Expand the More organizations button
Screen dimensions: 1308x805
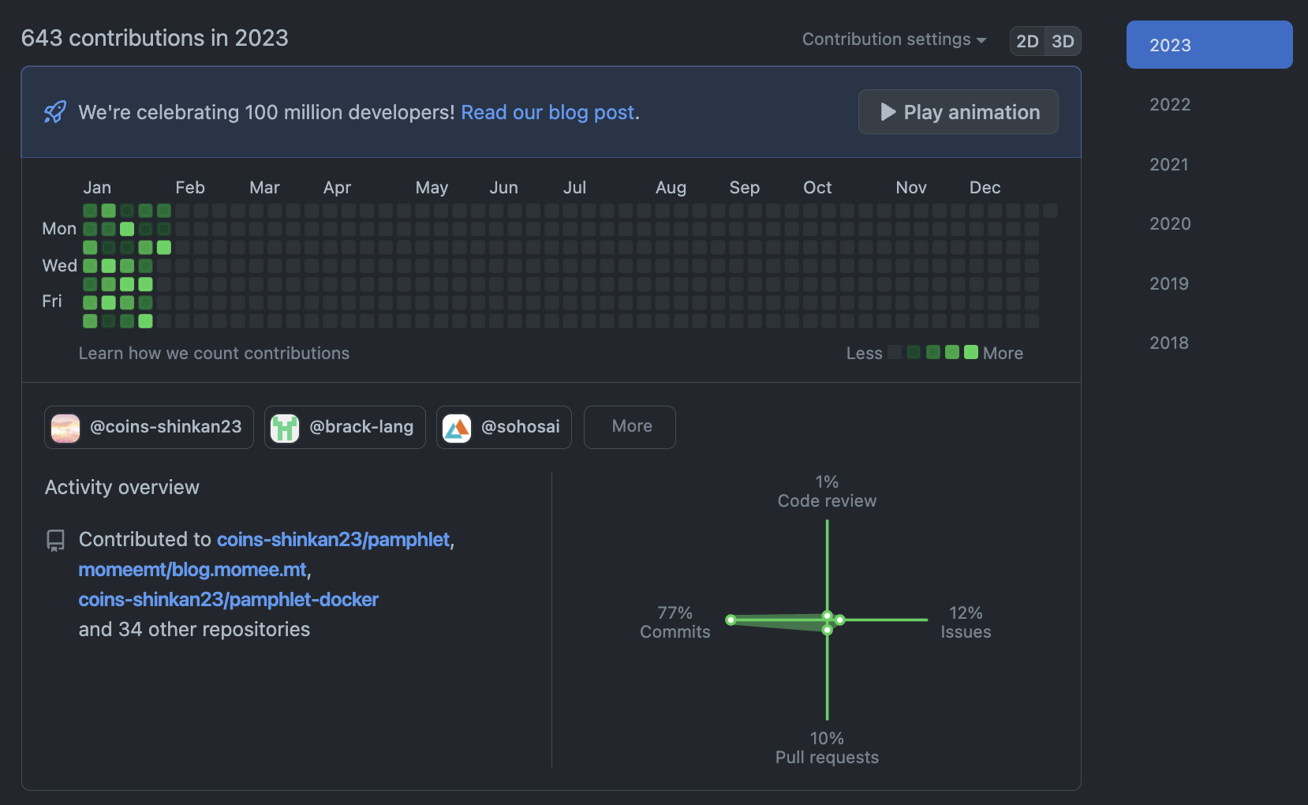pyautogui.click(x=630, y=427)
